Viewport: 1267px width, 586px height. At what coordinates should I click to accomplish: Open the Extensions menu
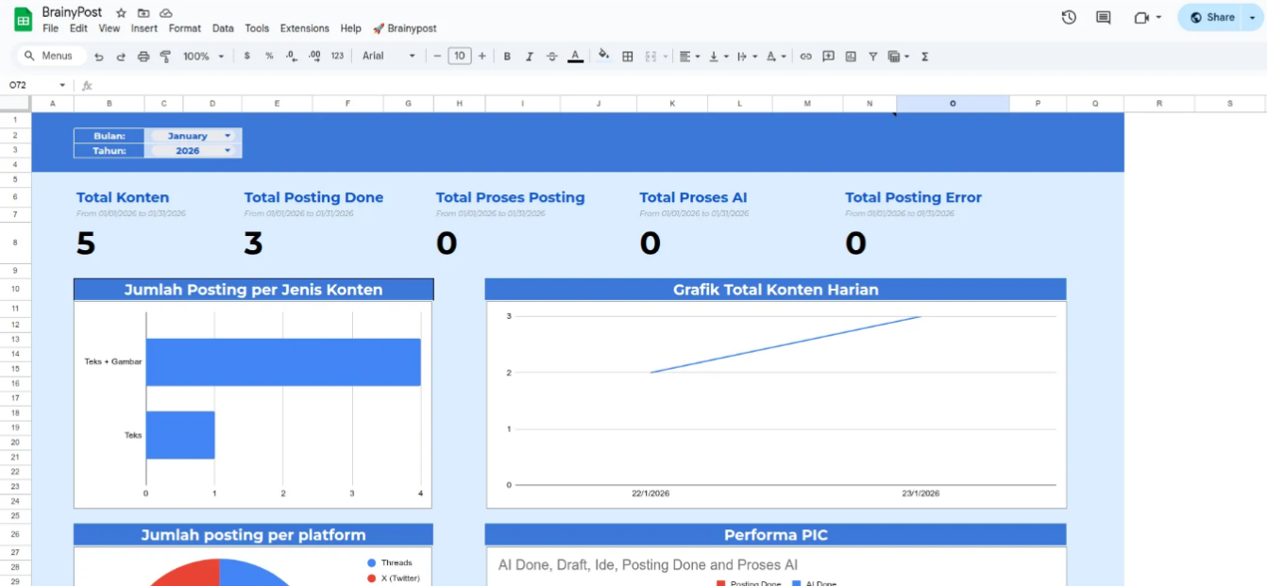click(x=305, y=28)
